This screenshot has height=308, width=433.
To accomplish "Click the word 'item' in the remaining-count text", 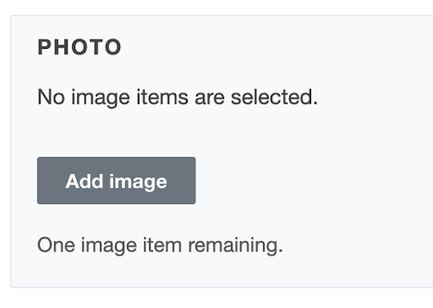I will [162, 246].
